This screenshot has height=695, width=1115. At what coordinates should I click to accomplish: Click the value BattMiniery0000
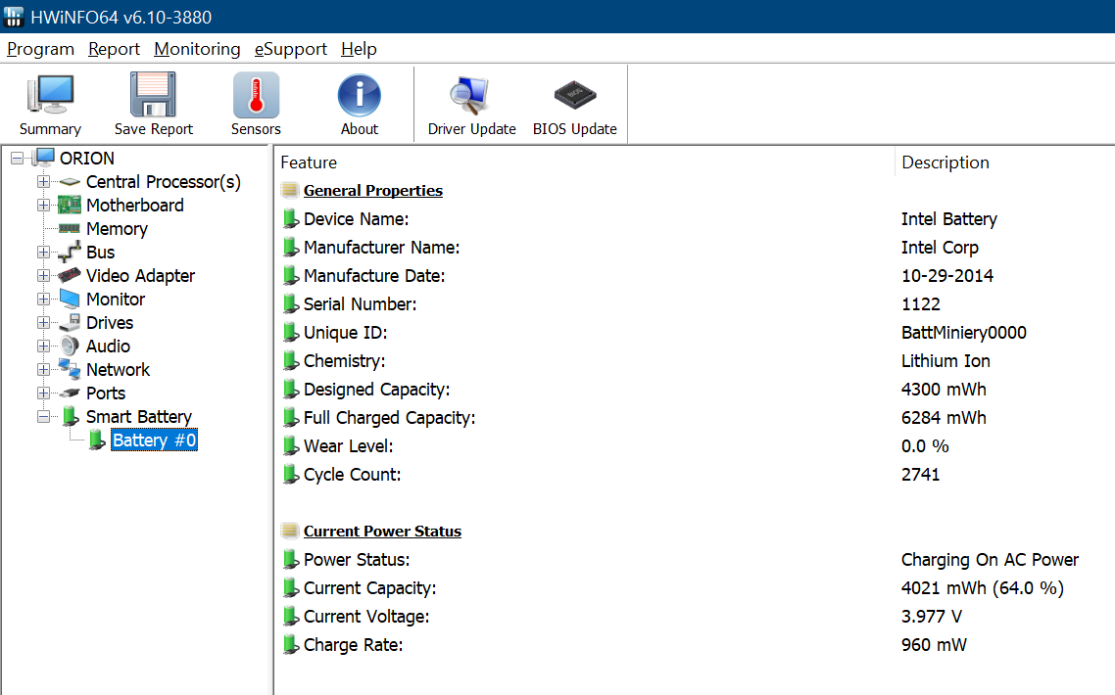click(x=963, y=333)
